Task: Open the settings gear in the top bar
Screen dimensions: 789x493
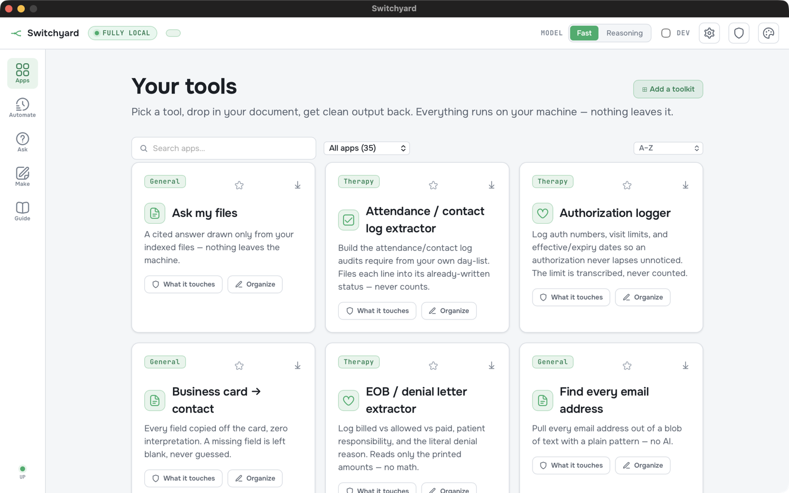Action: [709, 33]
